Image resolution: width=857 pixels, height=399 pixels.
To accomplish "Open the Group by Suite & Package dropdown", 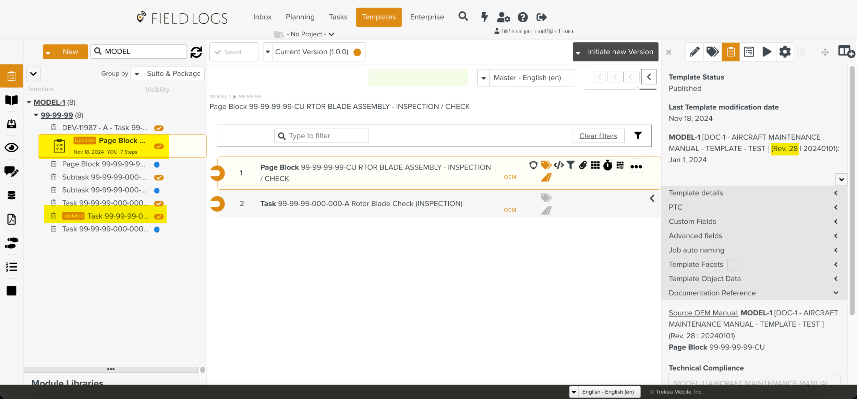I will click(137, 74).
